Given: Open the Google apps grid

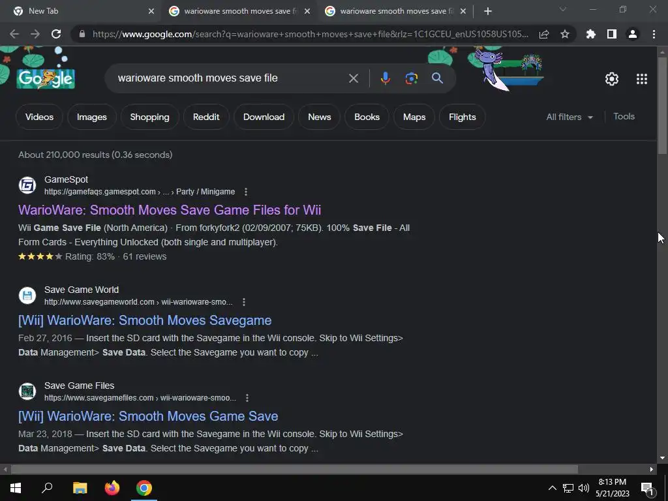Looking at the screenshot, I should click(642, 79).
